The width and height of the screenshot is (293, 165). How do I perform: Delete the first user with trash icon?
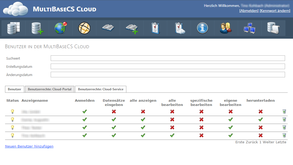click(284, 112)
